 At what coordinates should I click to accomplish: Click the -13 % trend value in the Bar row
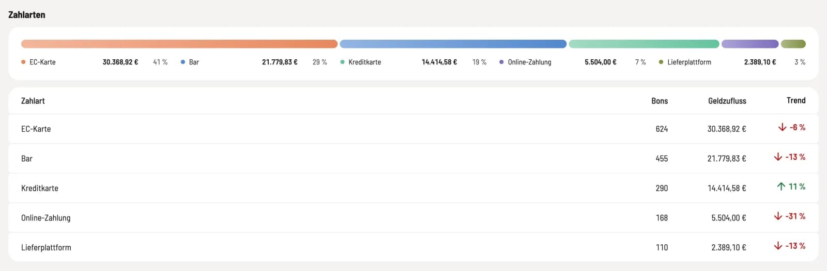coord(795,157)
